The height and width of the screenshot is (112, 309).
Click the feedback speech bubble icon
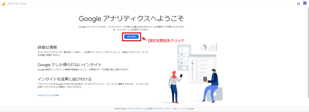(175, 109)
